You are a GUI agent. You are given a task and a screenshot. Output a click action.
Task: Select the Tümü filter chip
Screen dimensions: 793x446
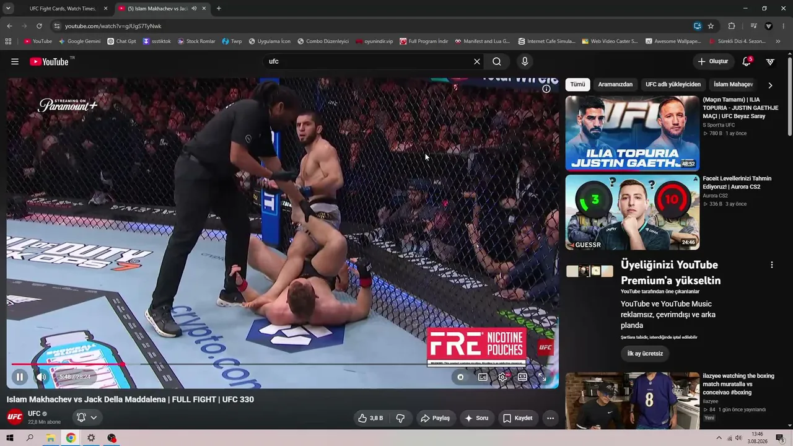[577, 84]
